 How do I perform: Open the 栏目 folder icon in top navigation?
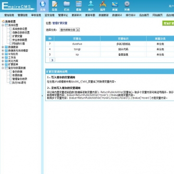click(67, 4)
